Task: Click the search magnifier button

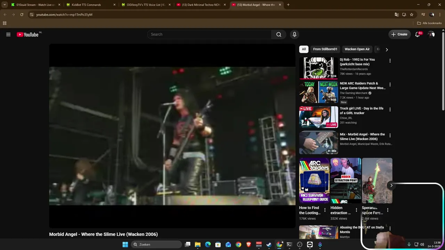Action: click(x=279, y=34)
